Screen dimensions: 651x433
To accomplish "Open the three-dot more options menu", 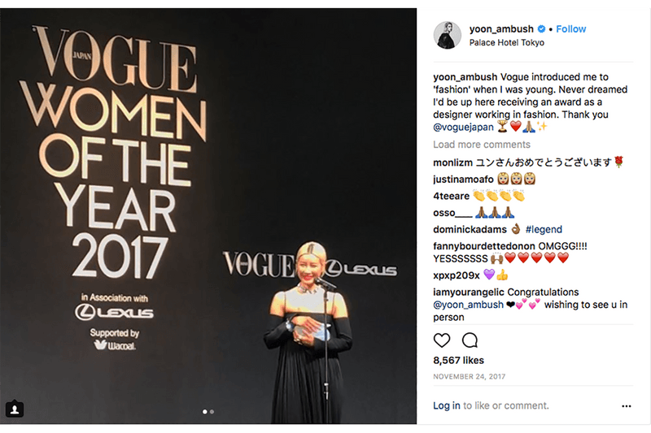I will tap(626, 406).
